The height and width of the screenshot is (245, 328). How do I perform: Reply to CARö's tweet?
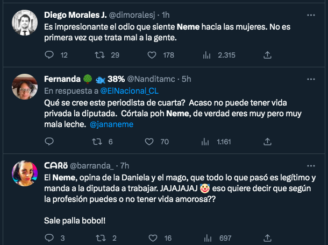49,237
